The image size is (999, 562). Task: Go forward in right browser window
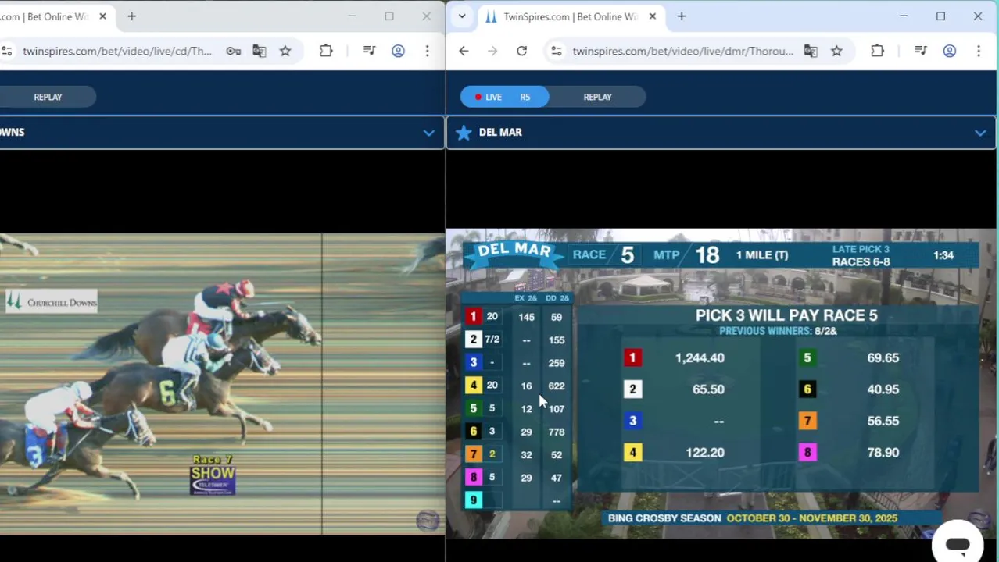tap(492, 51)
